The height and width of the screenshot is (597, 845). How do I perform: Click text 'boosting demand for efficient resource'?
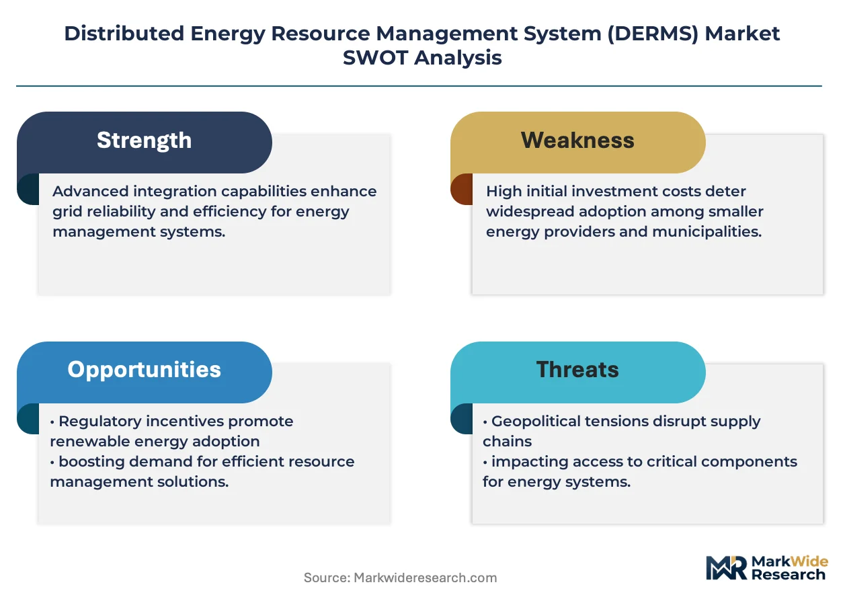click(x=206, y=462)
